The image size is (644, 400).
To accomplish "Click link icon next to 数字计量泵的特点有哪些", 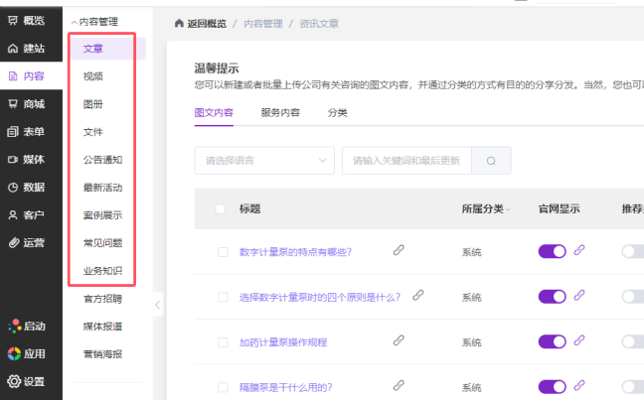I will (399, 251).
